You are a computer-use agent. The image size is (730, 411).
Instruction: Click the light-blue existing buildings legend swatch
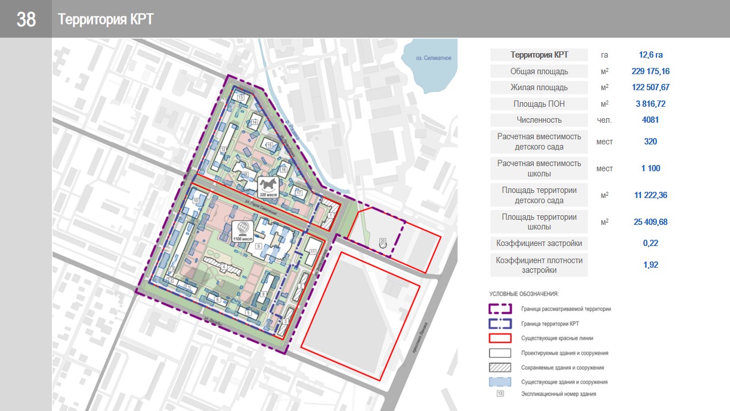500,382
